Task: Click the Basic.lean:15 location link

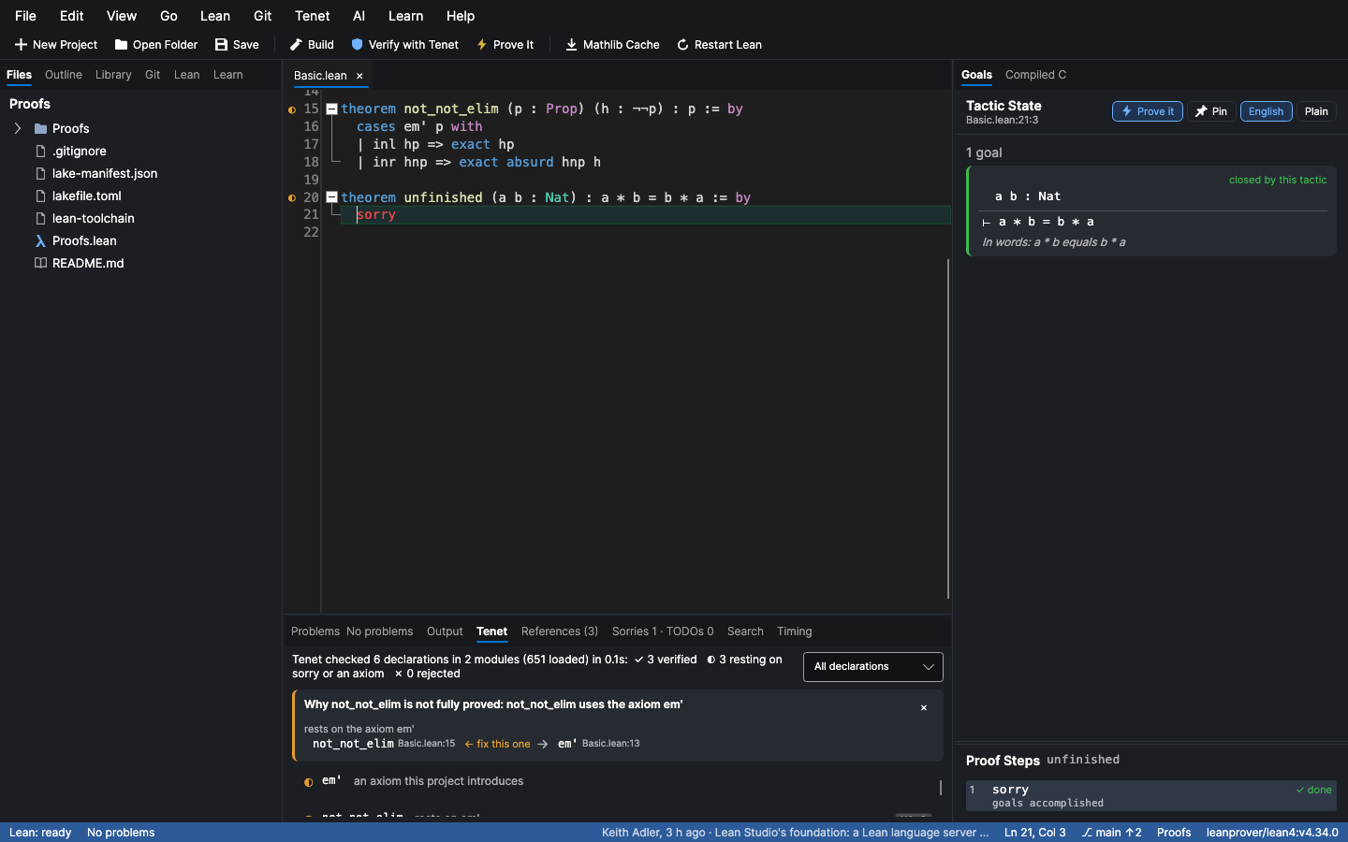Action: tap(426, 744)
